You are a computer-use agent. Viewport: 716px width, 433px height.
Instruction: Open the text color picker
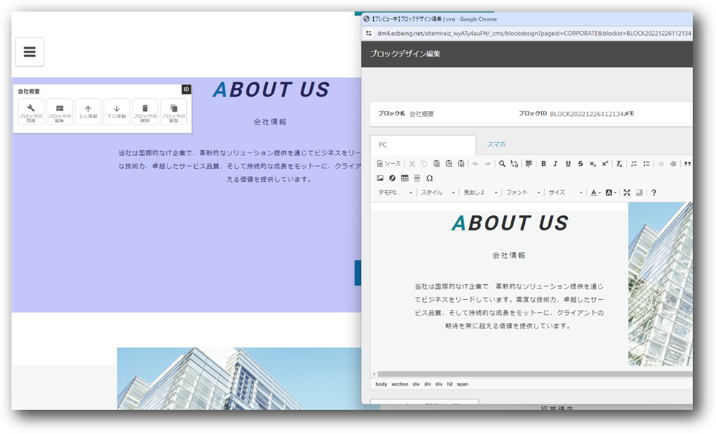[596, 193]
